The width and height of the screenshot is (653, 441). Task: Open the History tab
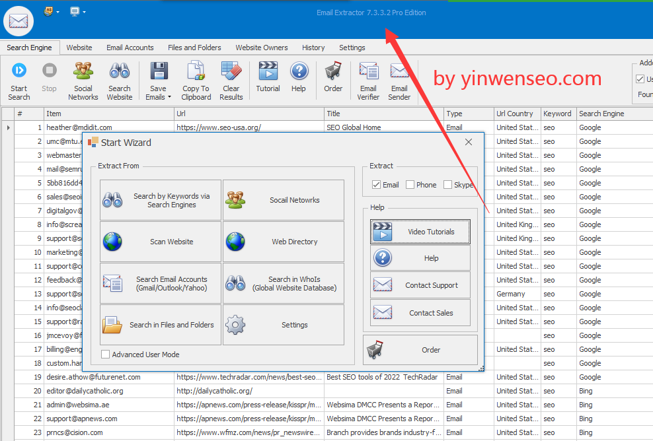(313, 48)
